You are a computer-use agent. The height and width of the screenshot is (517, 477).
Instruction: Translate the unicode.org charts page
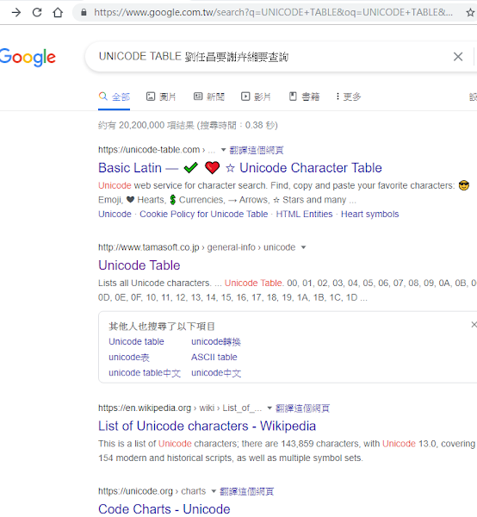247,492
